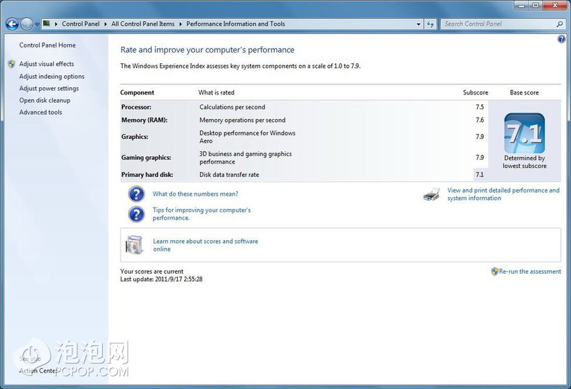Viewport: 571px width, 389px height.
Task: Select the Control Panel breadcrumb
Action: point(81,23)
